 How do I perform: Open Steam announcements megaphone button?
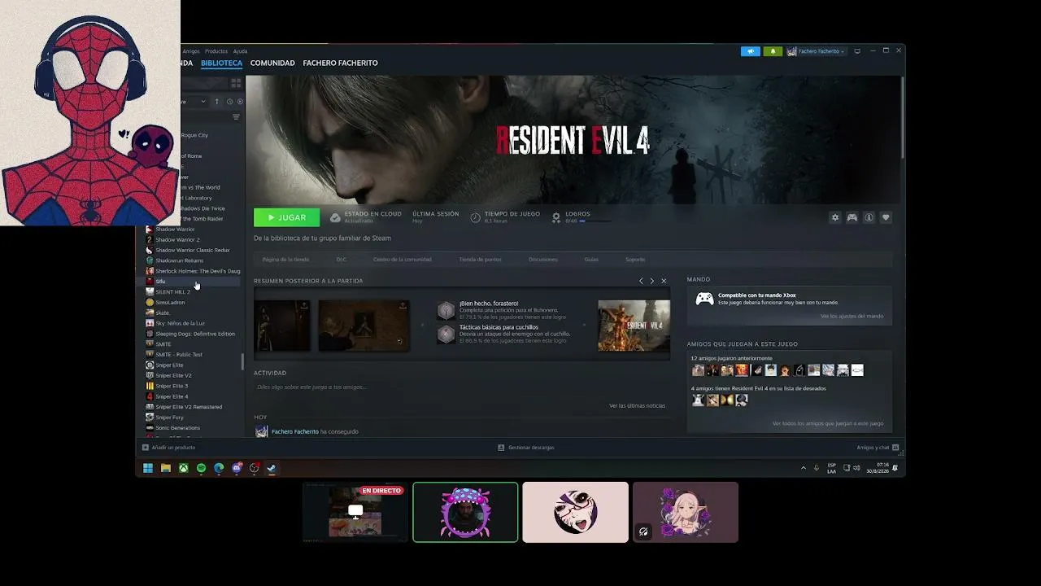point(750,51)
